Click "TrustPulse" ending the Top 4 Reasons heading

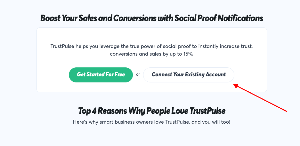[x=207, y=111]
